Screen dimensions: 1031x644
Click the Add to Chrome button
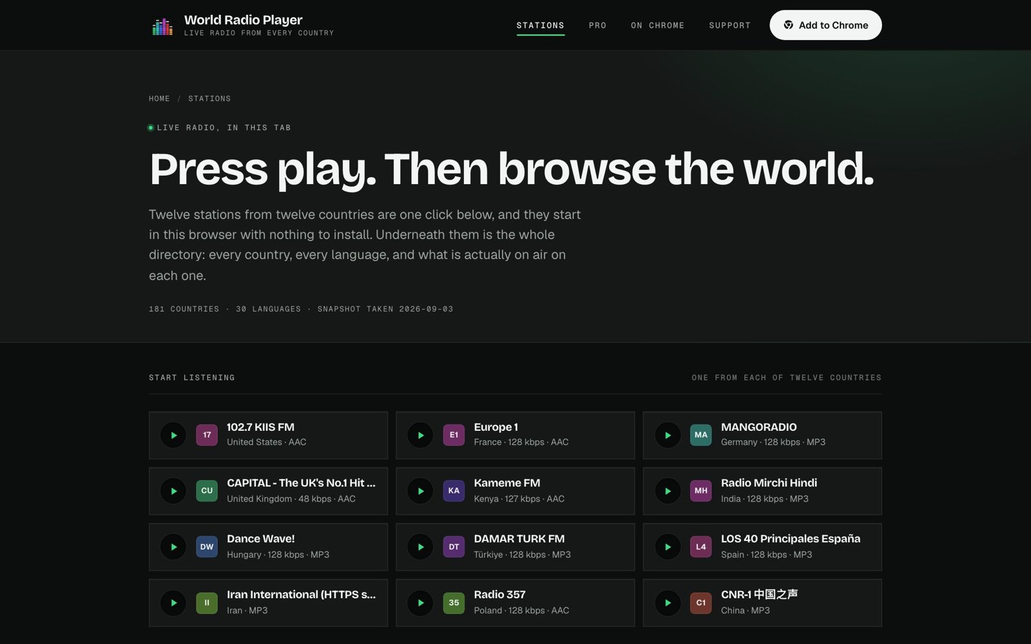coord(825,25)
